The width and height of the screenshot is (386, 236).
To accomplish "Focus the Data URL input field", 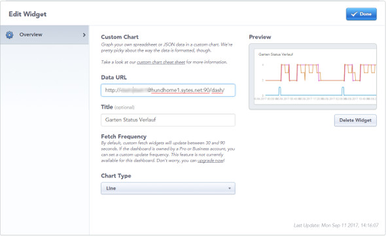I will click(168, 90).
